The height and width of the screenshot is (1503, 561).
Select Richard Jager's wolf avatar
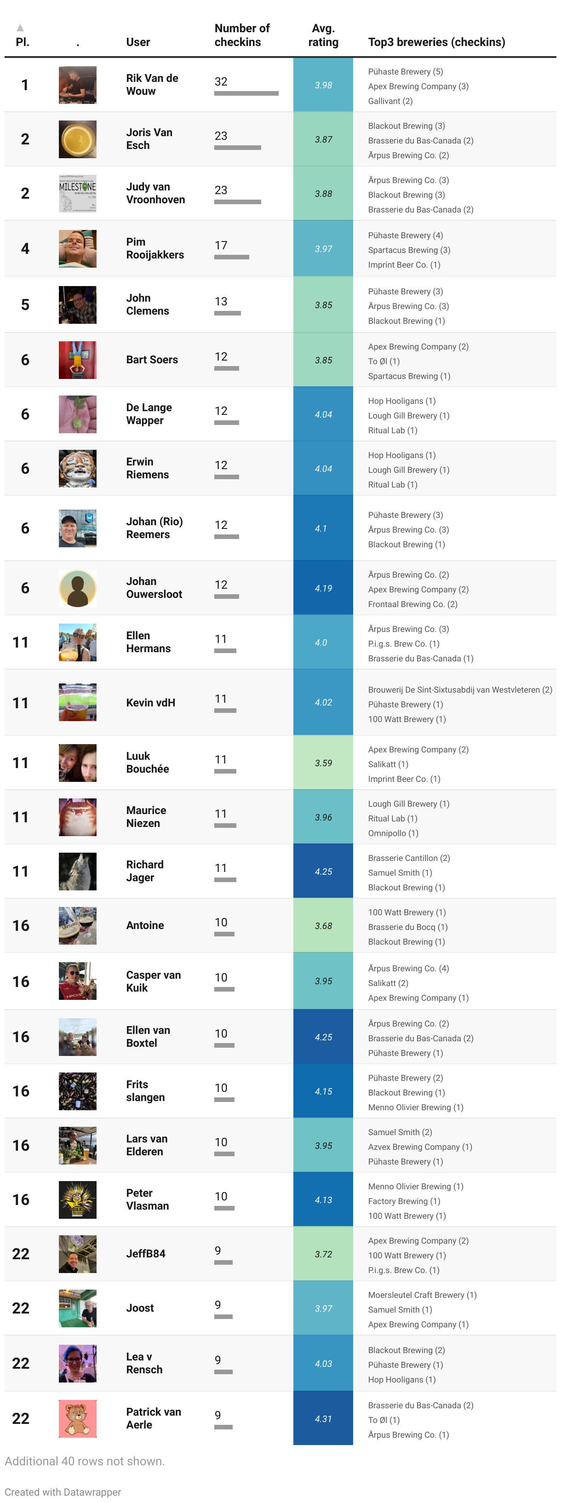click(x=78, y=872)
